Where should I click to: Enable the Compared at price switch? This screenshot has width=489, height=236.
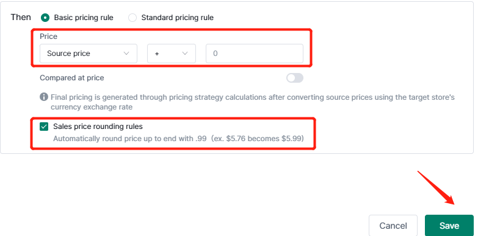(295, 78)
